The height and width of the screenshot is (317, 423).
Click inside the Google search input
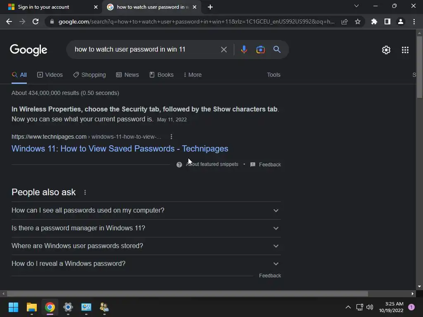pos(146,50)
